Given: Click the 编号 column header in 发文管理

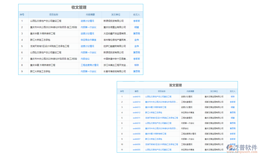Looking at the screenshot, I should (136, 91).
